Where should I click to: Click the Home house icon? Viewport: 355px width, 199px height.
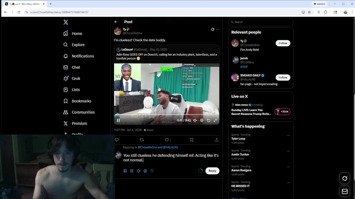click(65, 33)
